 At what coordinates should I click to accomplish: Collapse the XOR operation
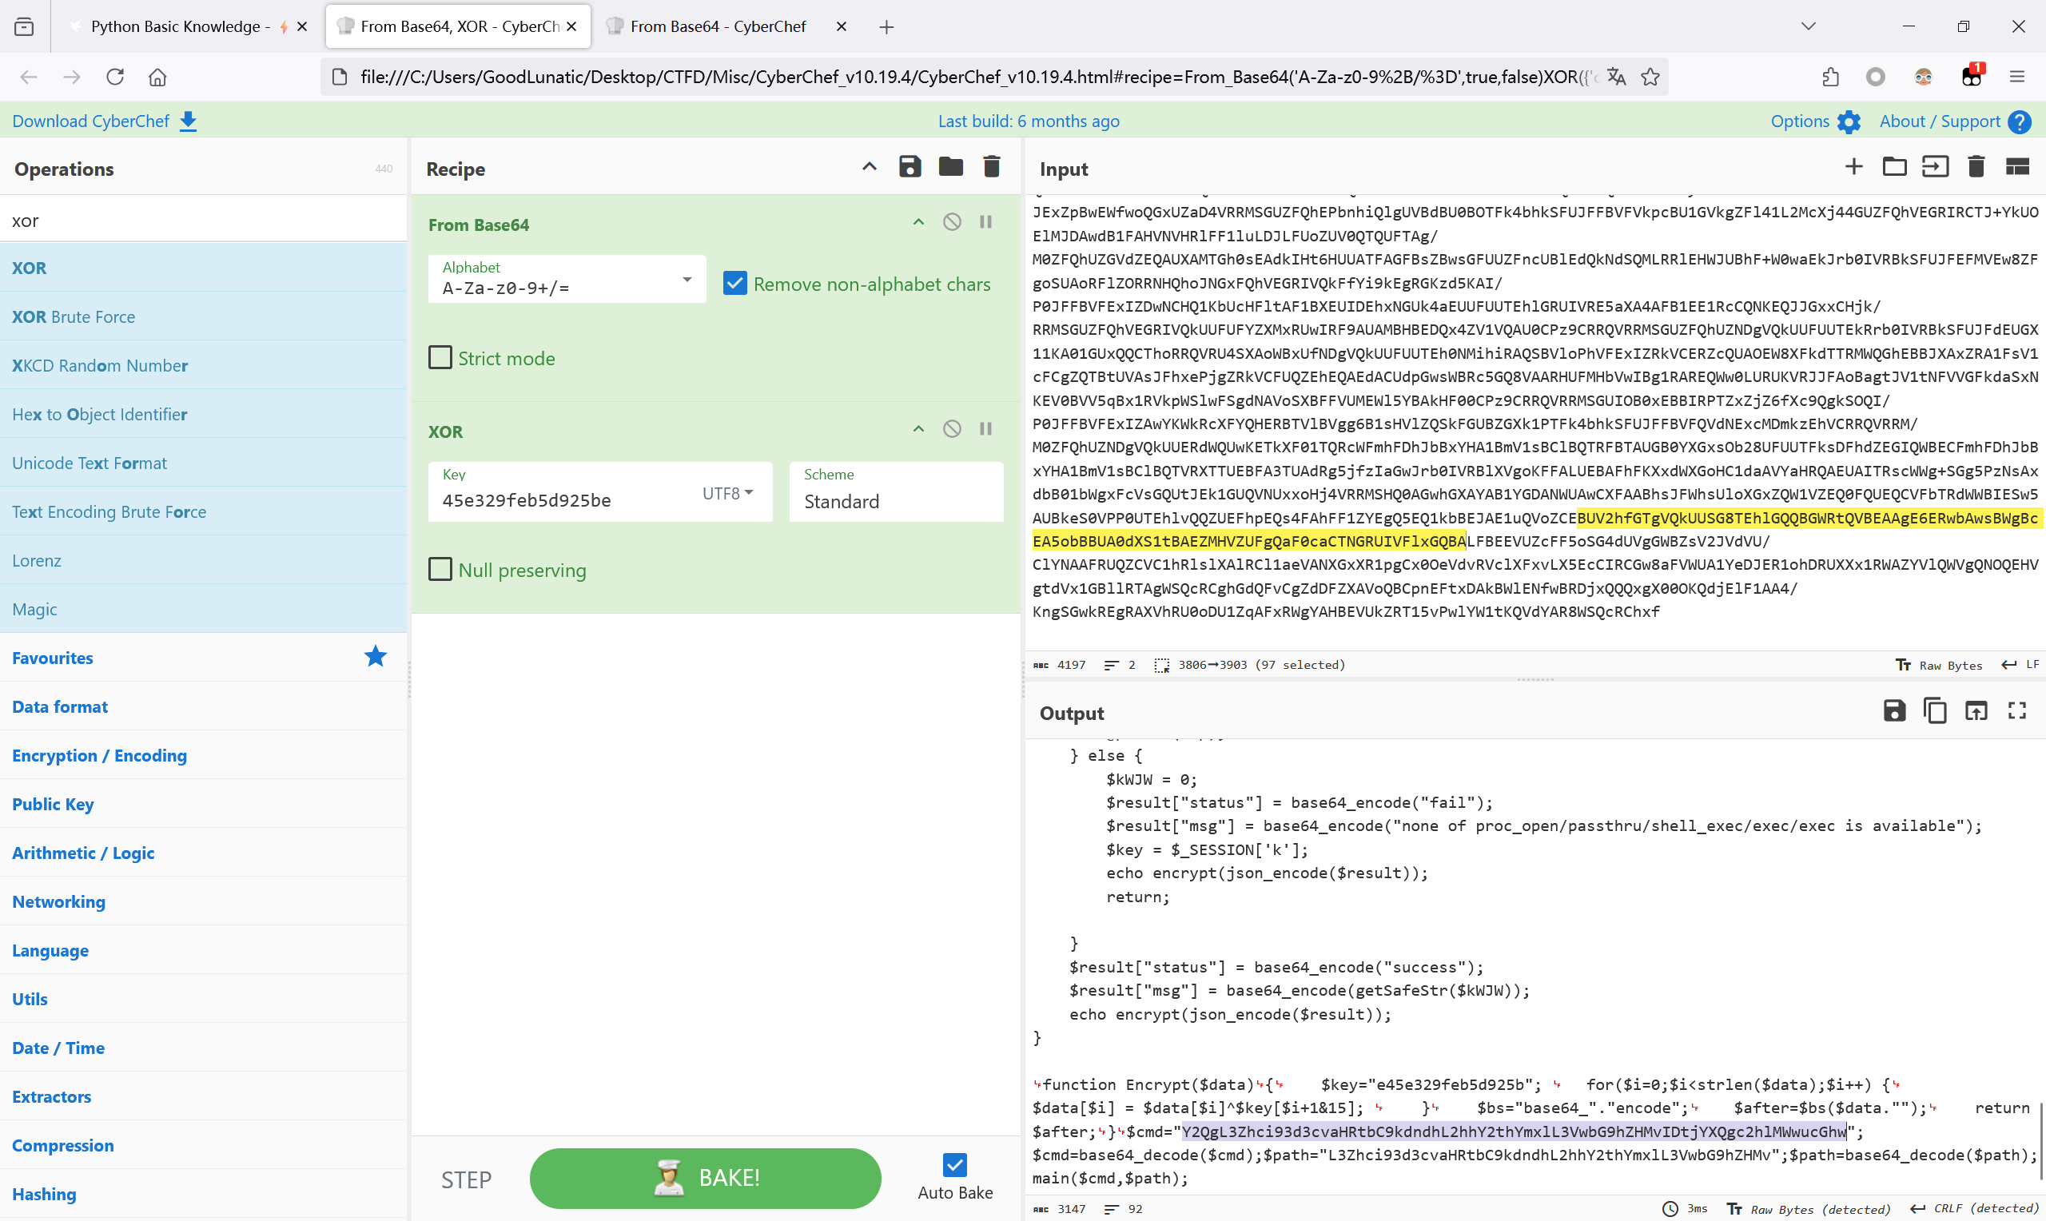point(918,429)
